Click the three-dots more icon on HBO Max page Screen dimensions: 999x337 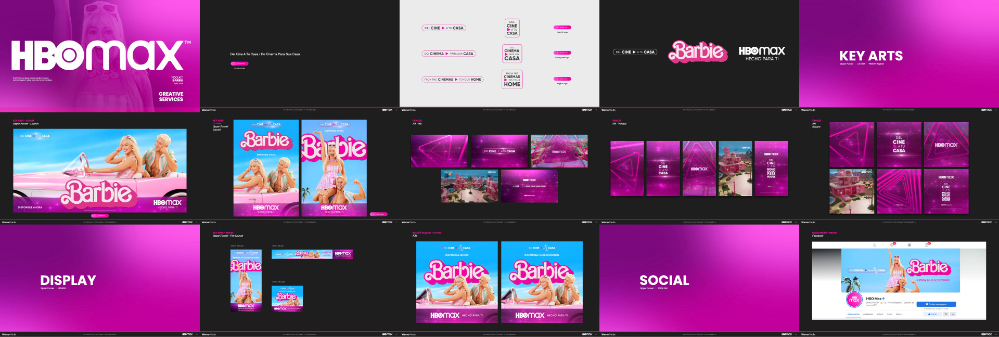tap(953, 314)
